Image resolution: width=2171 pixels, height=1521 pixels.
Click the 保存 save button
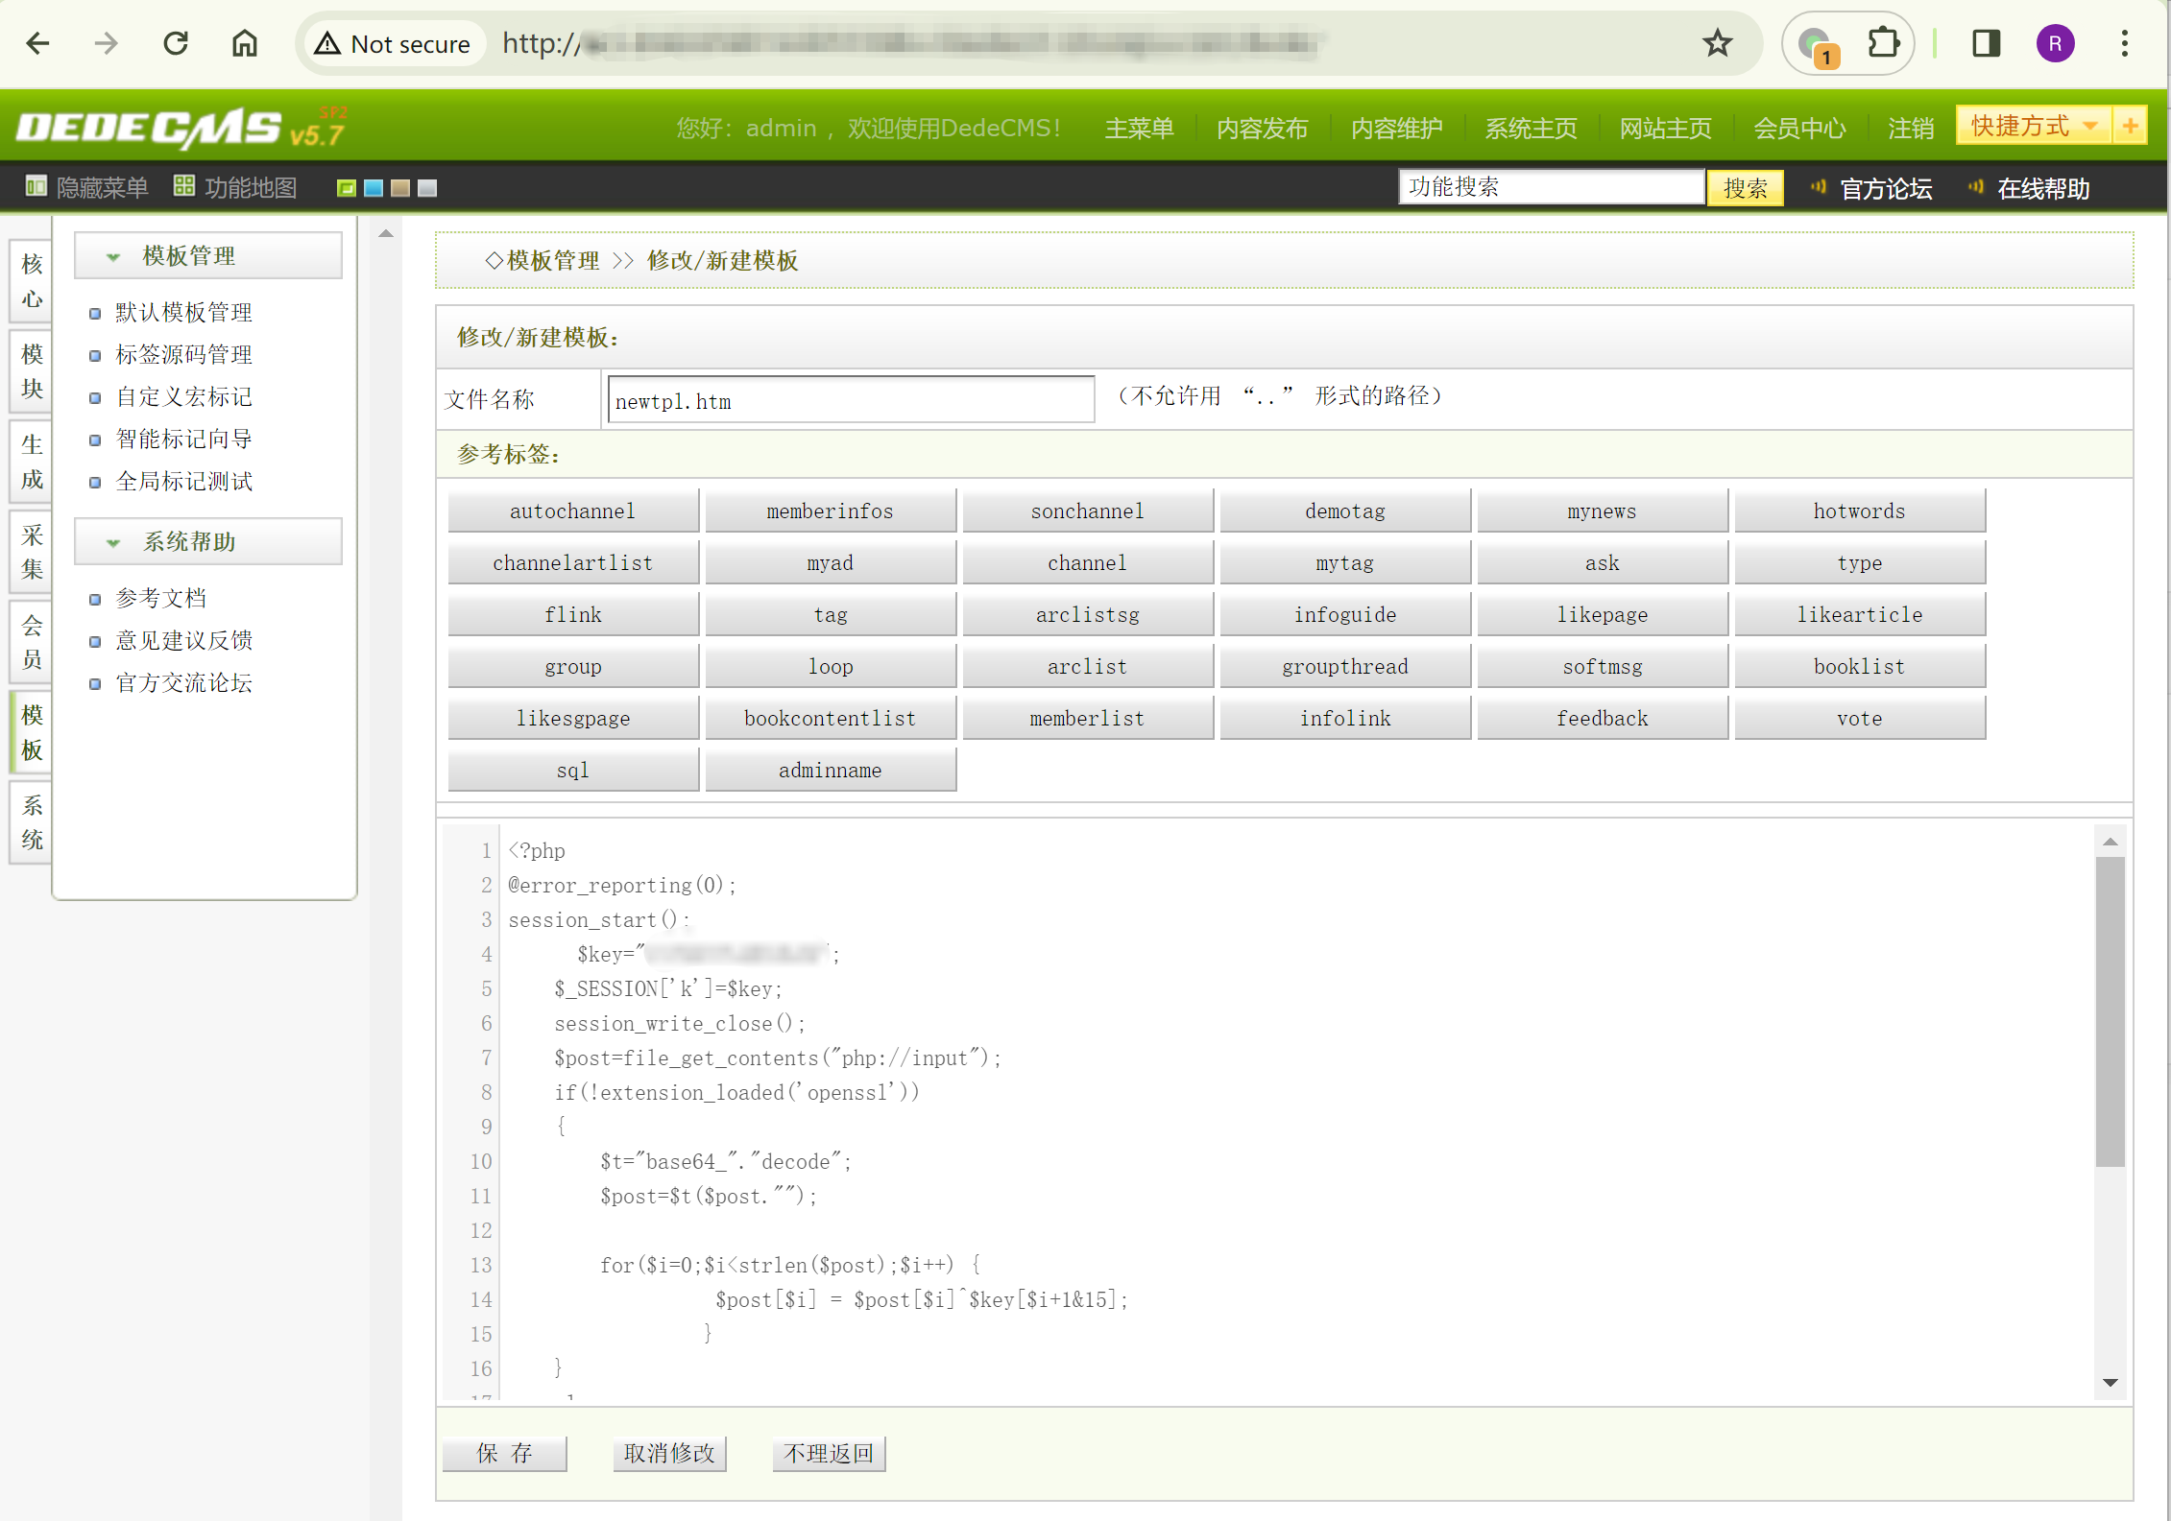(x=504, y=1453)
